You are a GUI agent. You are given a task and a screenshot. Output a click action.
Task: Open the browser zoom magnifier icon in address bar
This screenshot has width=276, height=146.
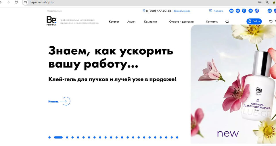tap(267, 2)
